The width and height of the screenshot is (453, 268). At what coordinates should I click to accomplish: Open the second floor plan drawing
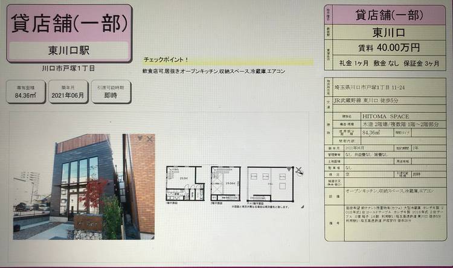pos(225,183)
